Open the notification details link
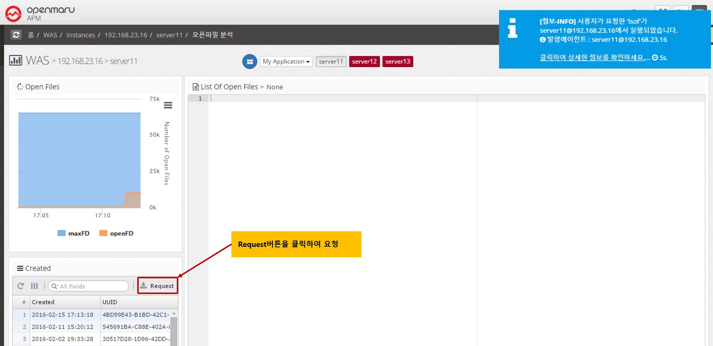Image resolution: width=713 pixels, height=346 pixels. (594, 58)
